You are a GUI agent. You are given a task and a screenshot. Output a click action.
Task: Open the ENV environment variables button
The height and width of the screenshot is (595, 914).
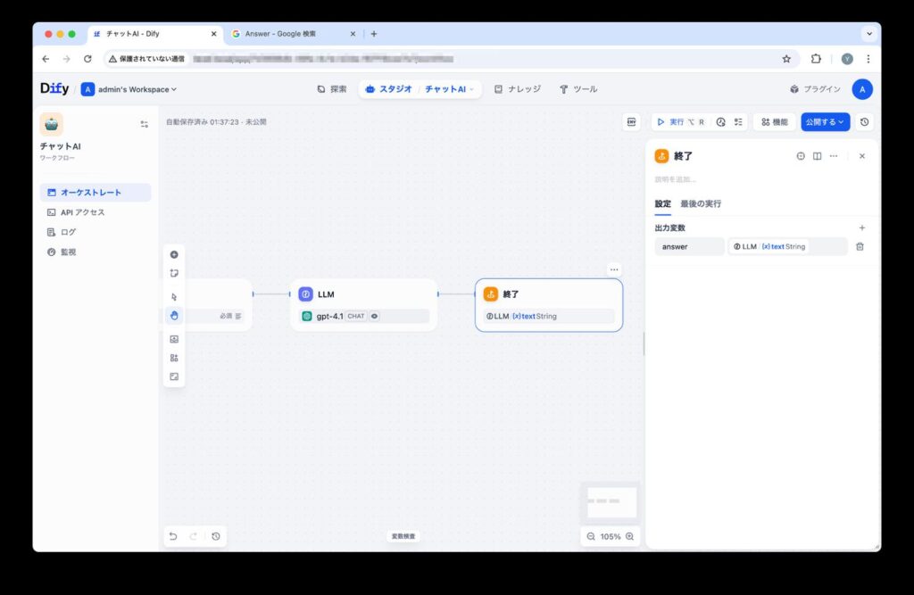[x=632, y=122]
